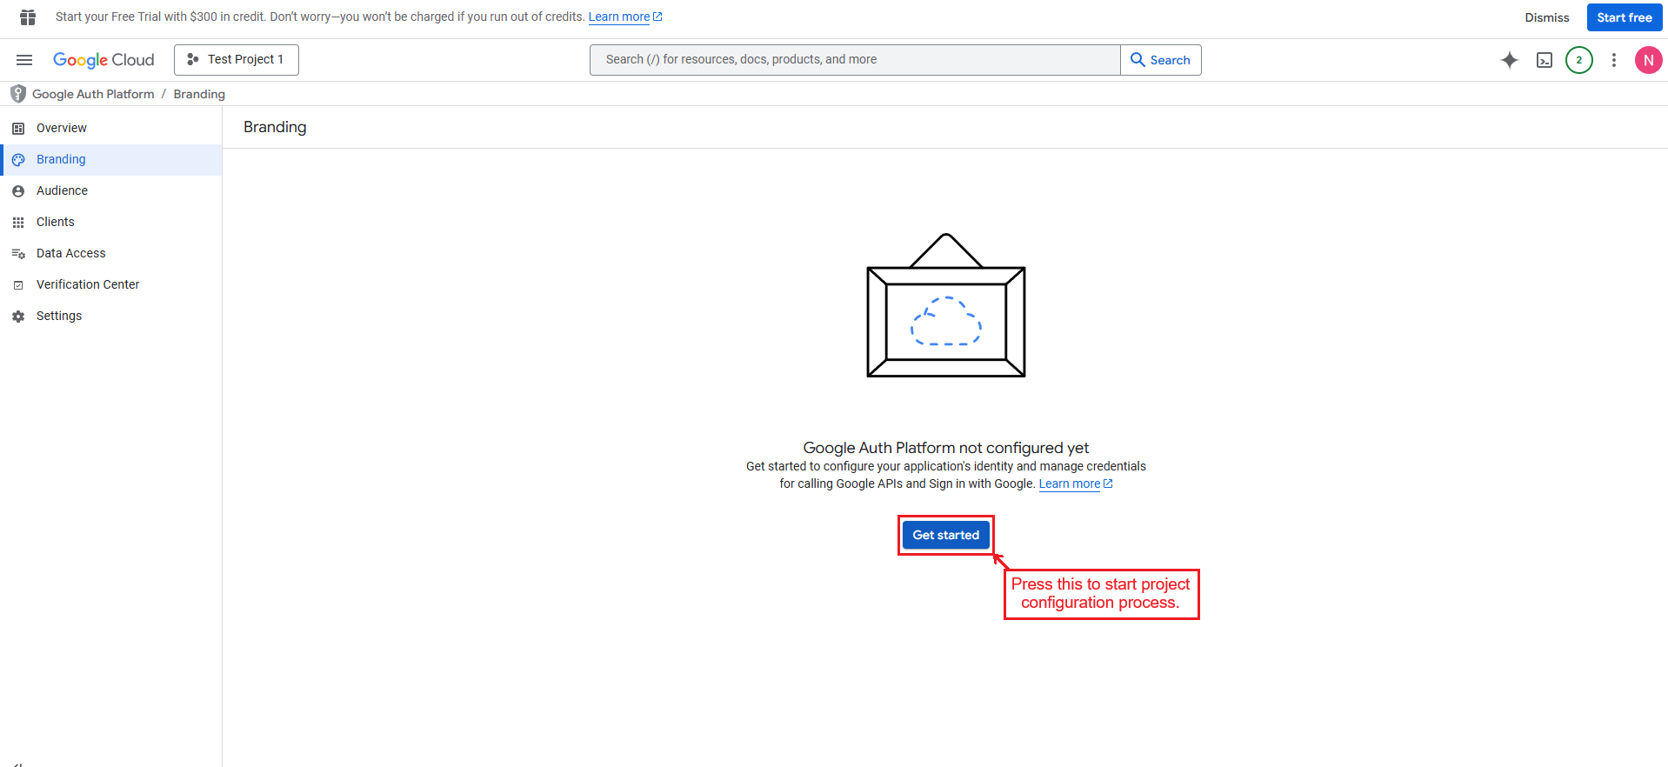Image resolution: width=1668 pixels, height=767 pixels.
Task: Open the Verification Center page
Action: 88,284
